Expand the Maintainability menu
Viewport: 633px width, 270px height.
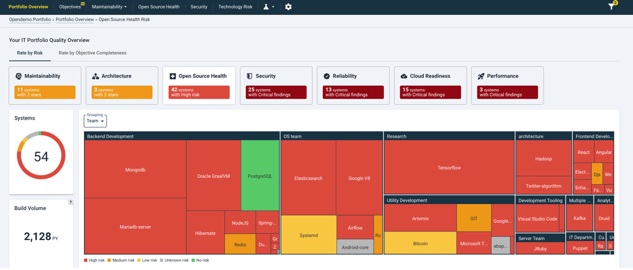[x=109, y=7]
